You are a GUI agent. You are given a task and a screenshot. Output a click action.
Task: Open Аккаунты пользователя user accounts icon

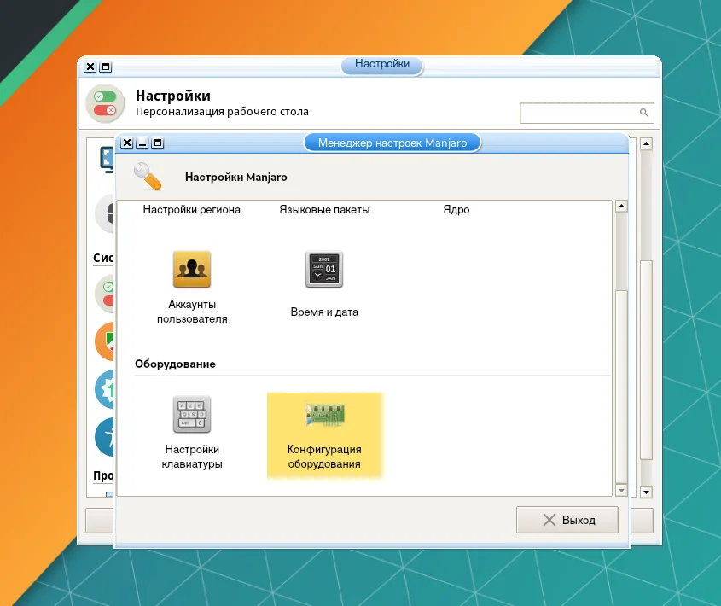pyautogui.click(x=192, y=269)
